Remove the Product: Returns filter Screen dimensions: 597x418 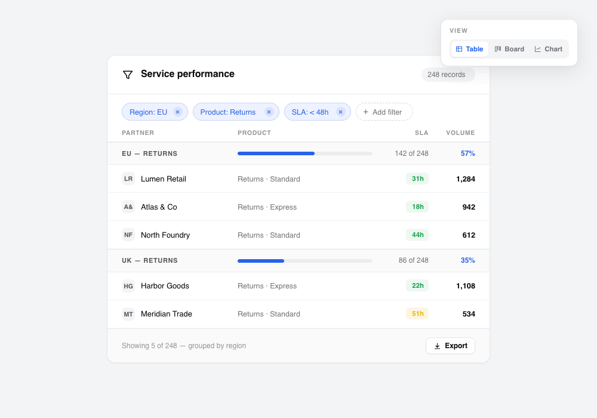[x=269, y=112]
